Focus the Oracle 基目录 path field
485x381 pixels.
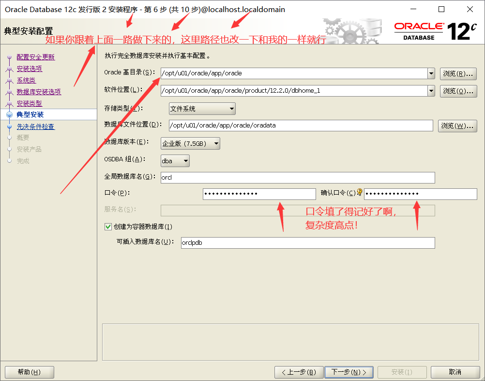click(x=294, y=73)
